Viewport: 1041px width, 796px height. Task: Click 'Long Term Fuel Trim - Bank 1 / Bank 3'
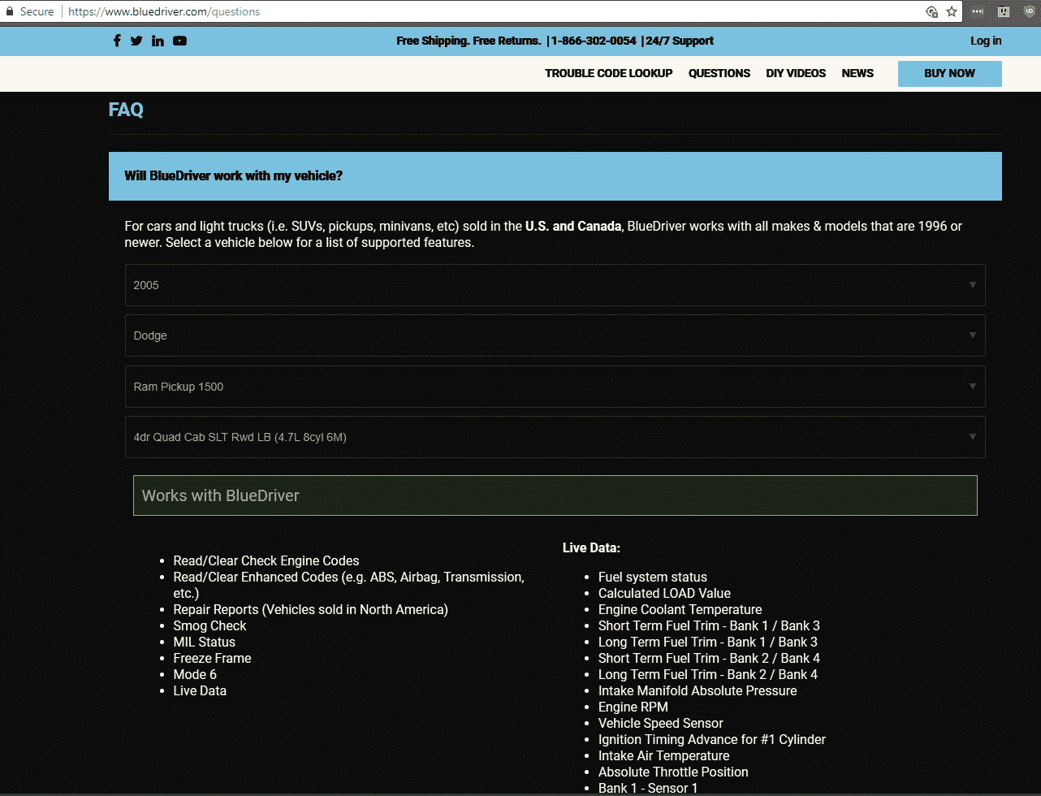(708, 642)
